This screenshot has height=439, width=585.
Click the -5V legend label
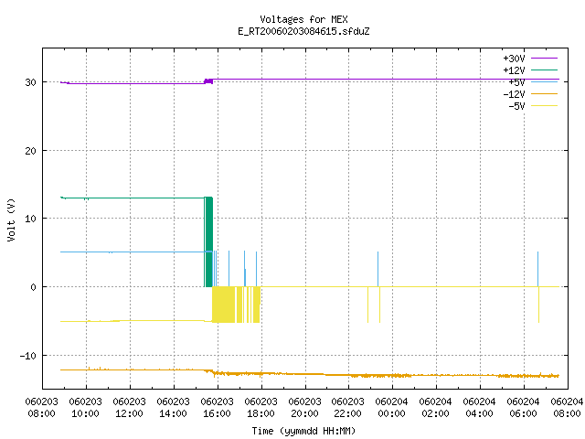(x=516, y=106)
